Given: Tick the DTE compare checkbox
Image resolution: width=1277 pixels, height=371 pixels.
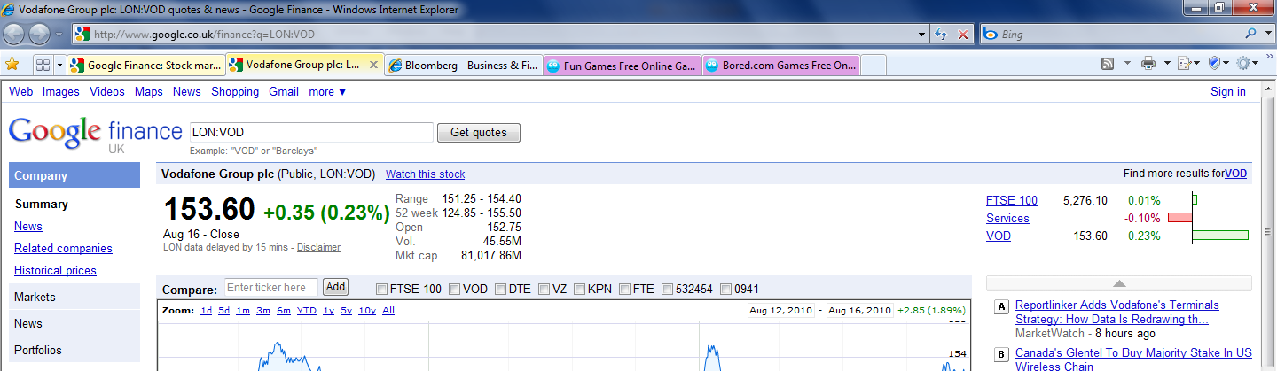Looking at the screenshot, I should click(500, 290).
